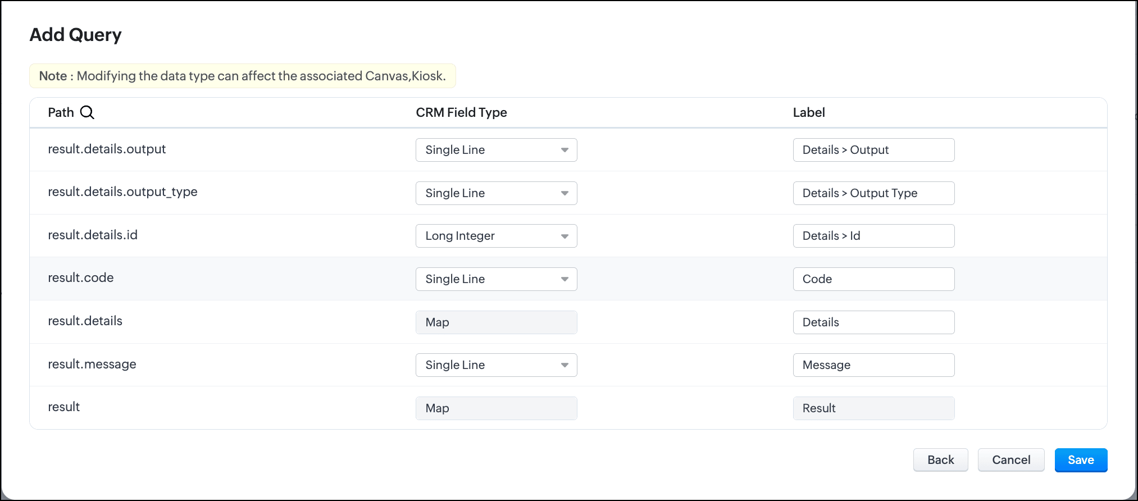Image resolution: width=1138 pixels, height=501 pixels.
Task: Click the search icon next to Path
Action: pyautogui.click(x=87, y=112)
